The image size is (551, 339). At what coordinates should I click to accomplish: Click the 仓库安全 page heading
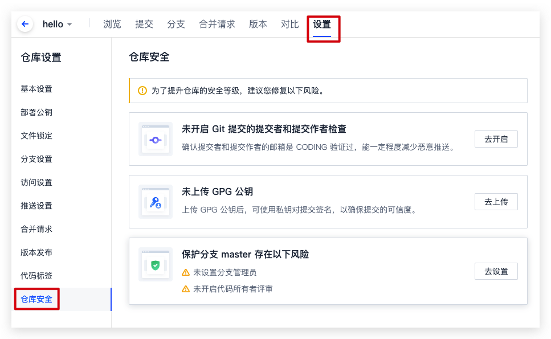point(149,57)
